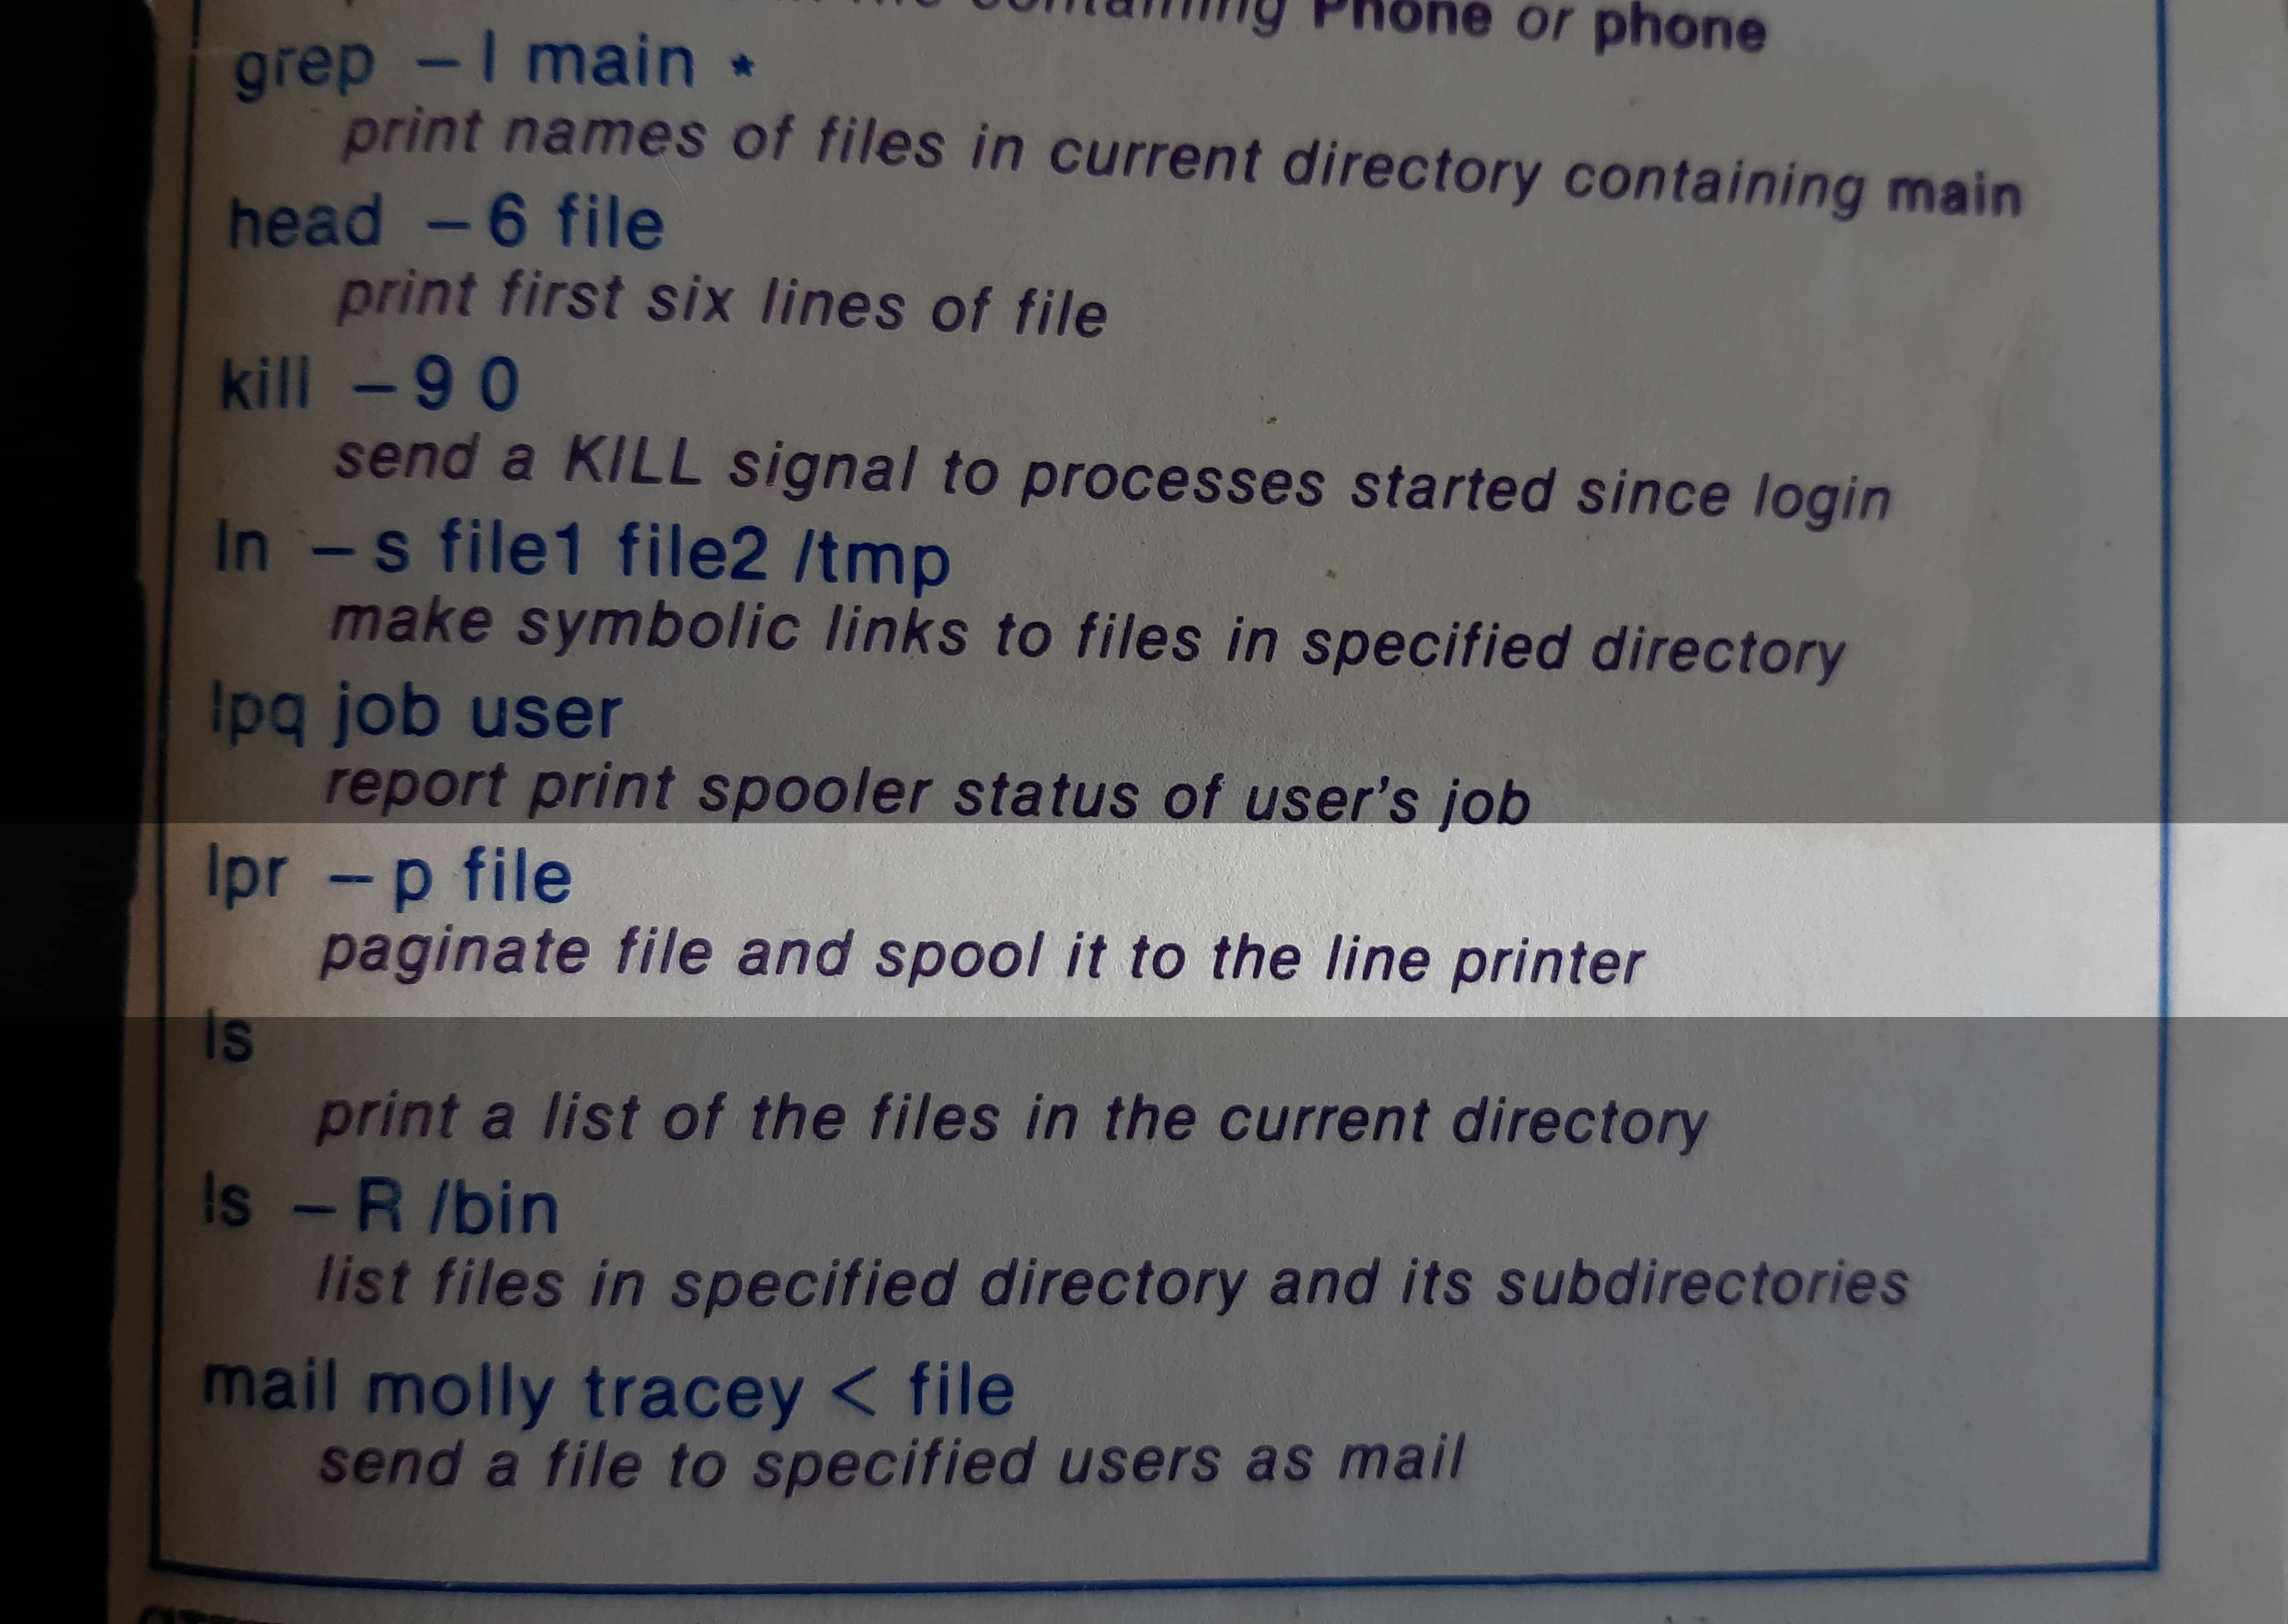The width and height of the screenshot is (2288, 1624).
Task: Scroll down to view more commands
Action: coord(1144,1582)
